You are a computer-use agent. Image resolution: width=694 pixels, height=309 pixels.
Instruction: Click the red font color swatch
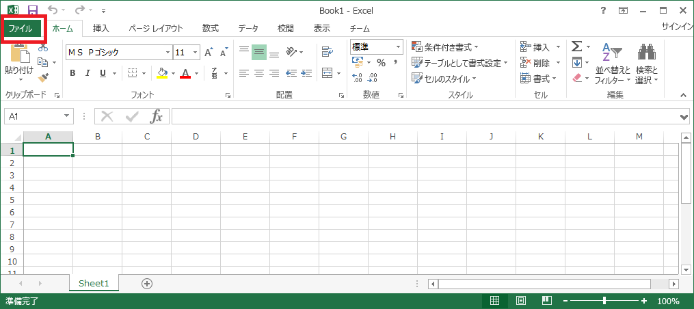click(x=185, y=73)
